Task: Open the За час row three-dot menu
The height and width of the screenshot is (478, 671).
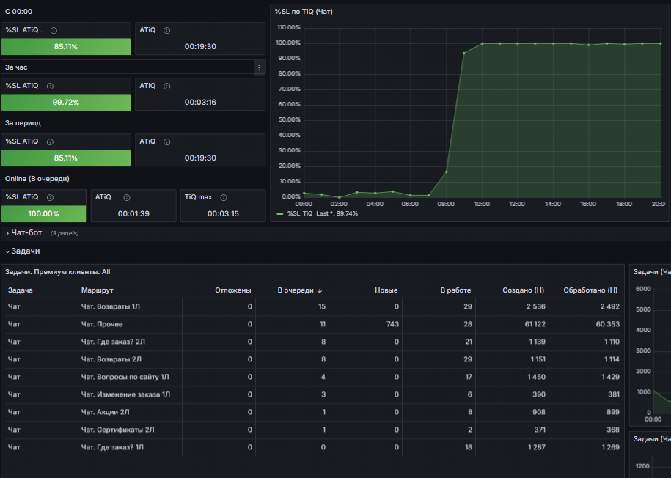Action: coord(259,67)
